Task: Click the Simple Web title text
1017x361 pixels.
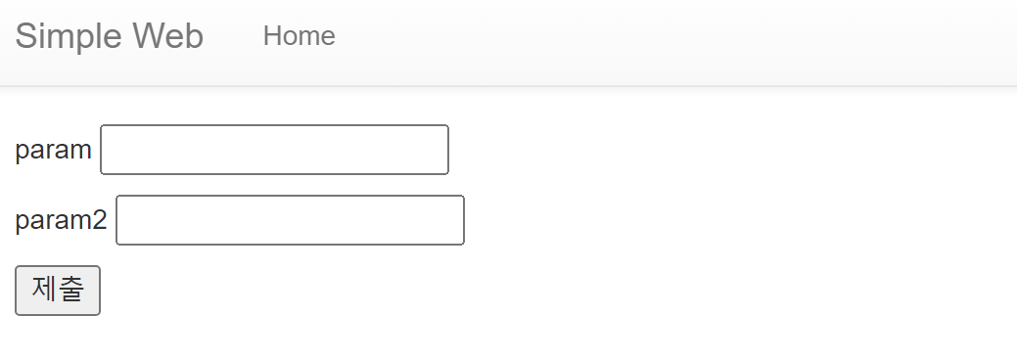Action: tap(109, 36)
